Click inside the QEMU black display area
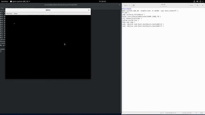The height and width of the screenshot is (115, 205). [48, 47]
